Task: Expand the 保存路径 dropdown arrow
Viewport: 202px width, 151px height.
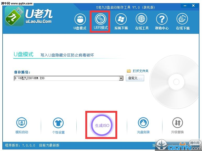Action: coord(121,78)
